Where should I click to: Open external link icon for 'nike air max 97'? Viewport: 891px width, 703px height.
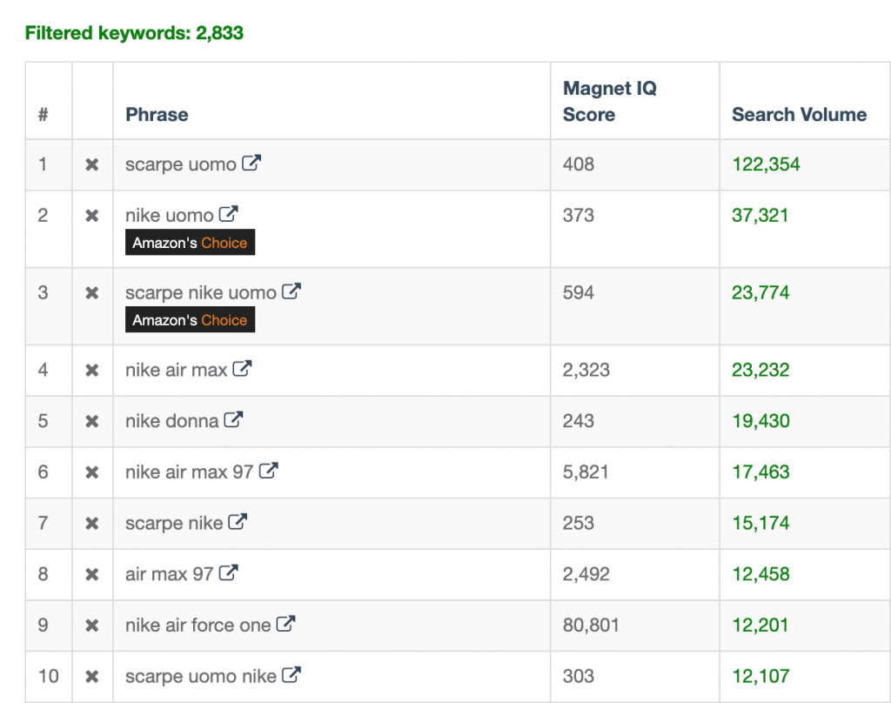[x=268, y=471]
